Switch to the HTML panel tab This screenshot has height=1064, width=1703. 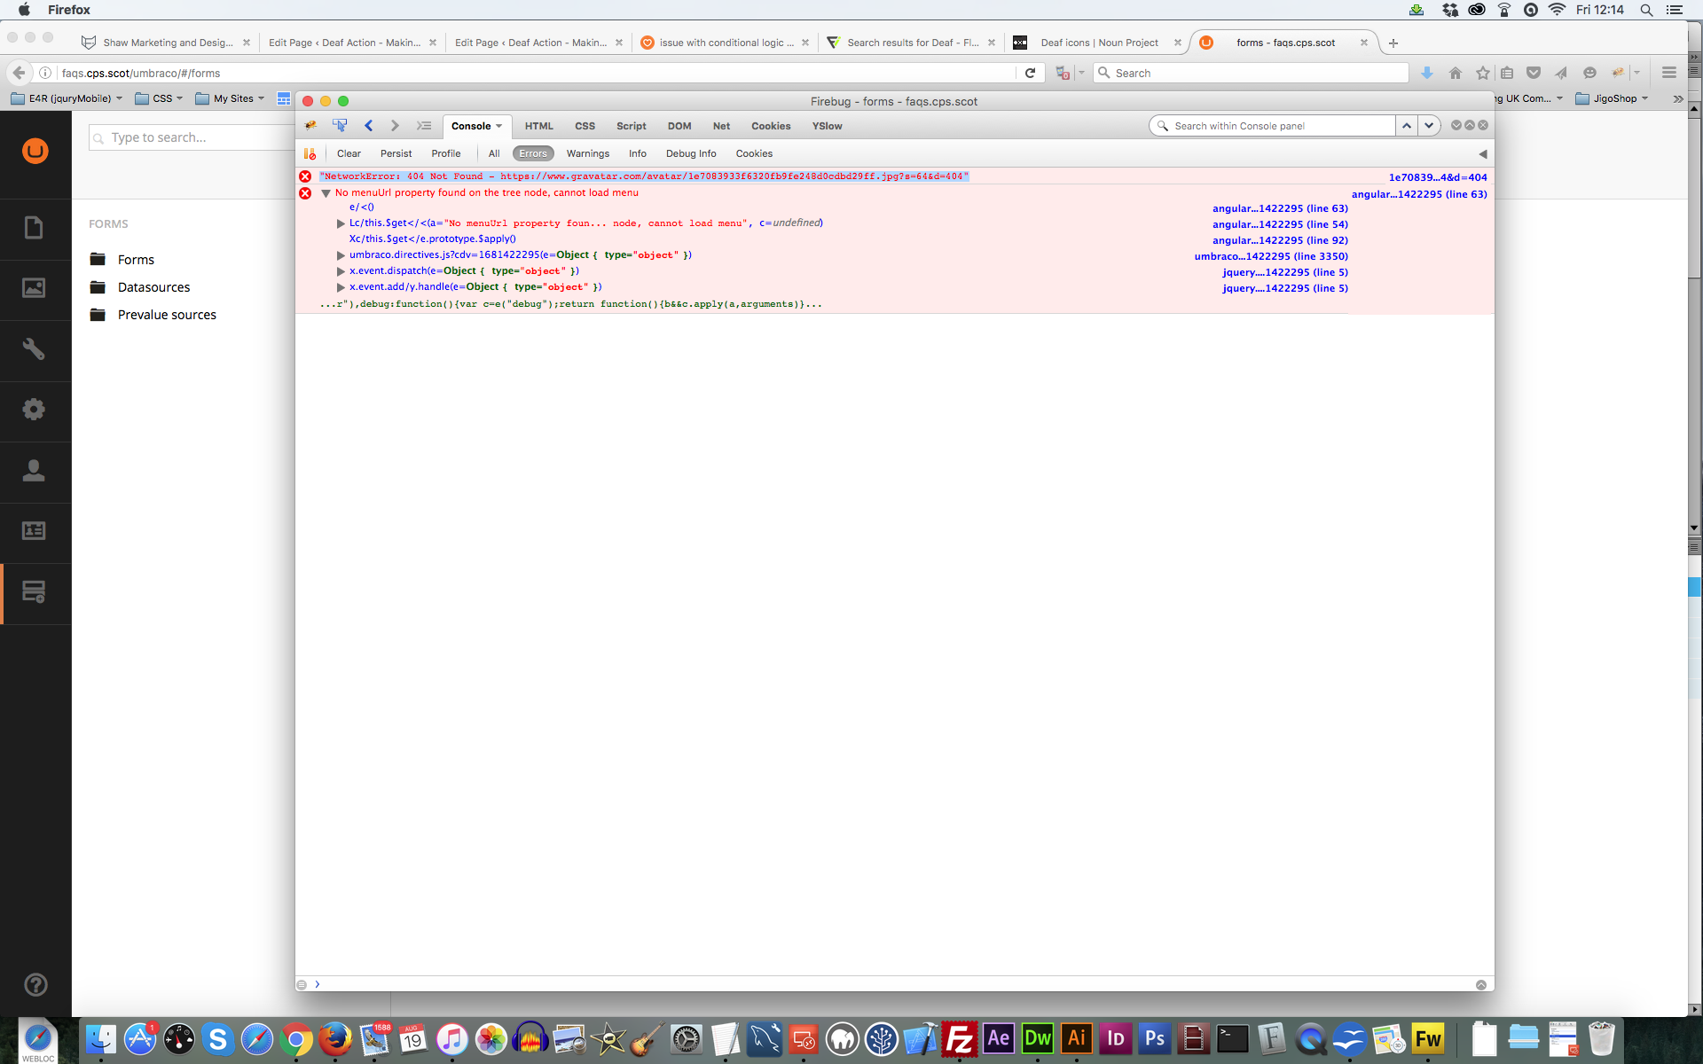tap(538, 126)
